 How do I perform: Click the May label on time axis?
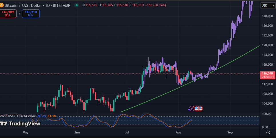[25, 132]
